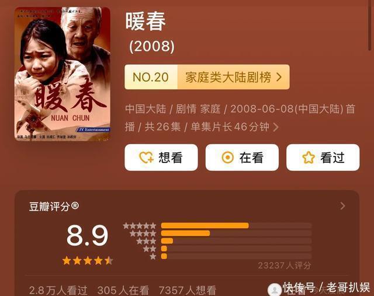Screen dimensions: 374x296
Task: Tap the circle-dot icon on 在看 button
Action: click(x=227, y=158)
